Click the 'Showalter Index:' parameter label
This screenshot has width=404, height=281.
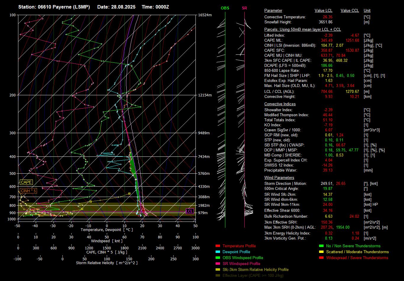coord(279,110)
